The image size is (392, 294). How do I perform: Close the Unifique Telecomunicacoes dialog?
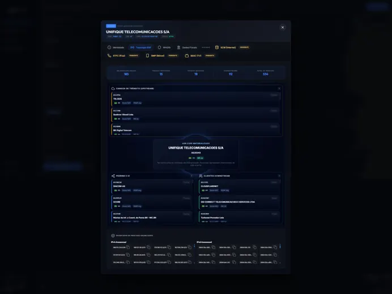[283, 28]
